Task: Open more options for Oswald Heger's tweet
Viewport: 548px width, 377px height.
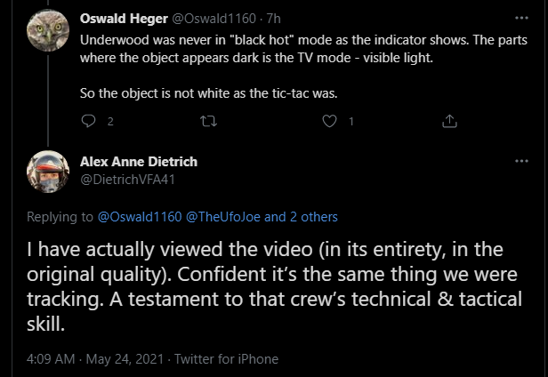Action: coord(521,17)
